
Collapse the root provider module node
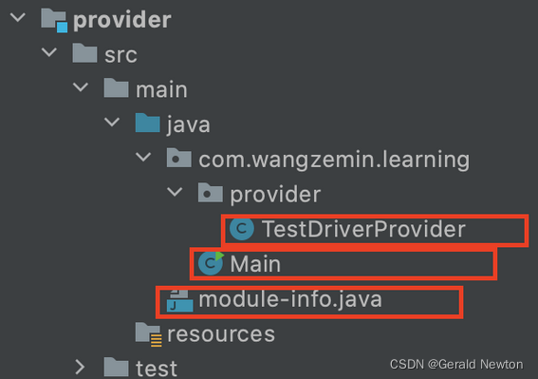[x=18, y=17]
